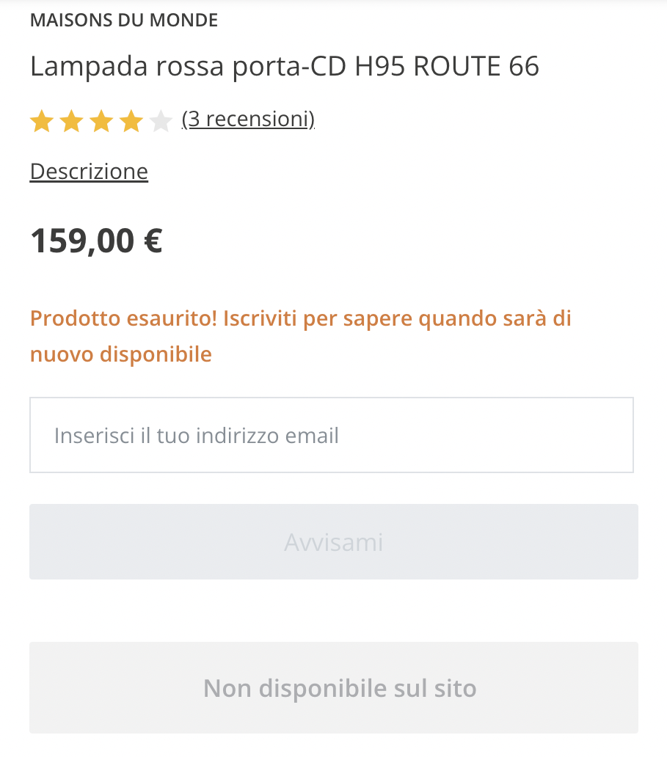Click ROUTE 66 in the product title
This screenshot has height=757, width=667.
(476, 67)
